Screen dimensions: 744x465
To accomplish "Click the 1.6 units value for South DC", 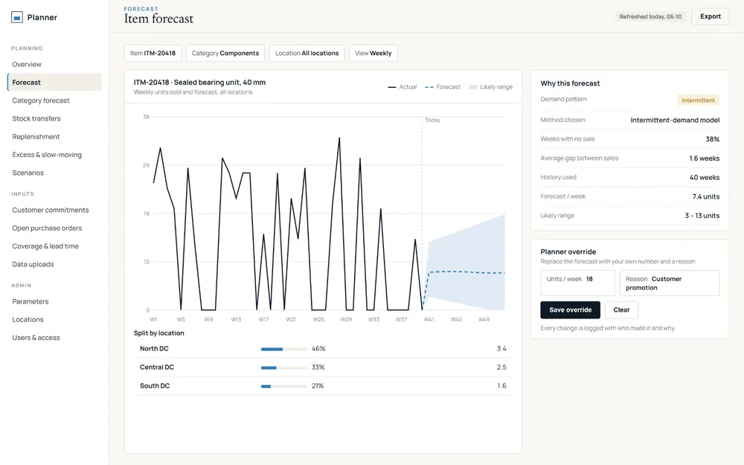I will [x=501, y=385].
